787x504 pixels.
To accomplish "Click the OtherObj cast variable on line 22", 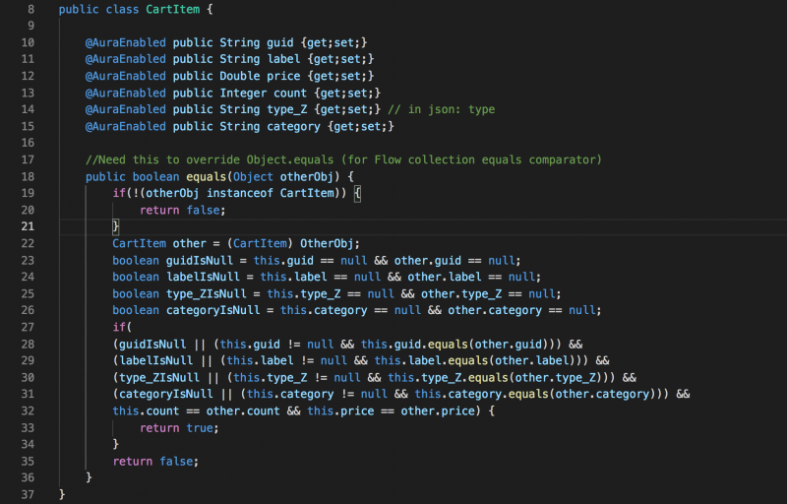I will tap(327, 243).
